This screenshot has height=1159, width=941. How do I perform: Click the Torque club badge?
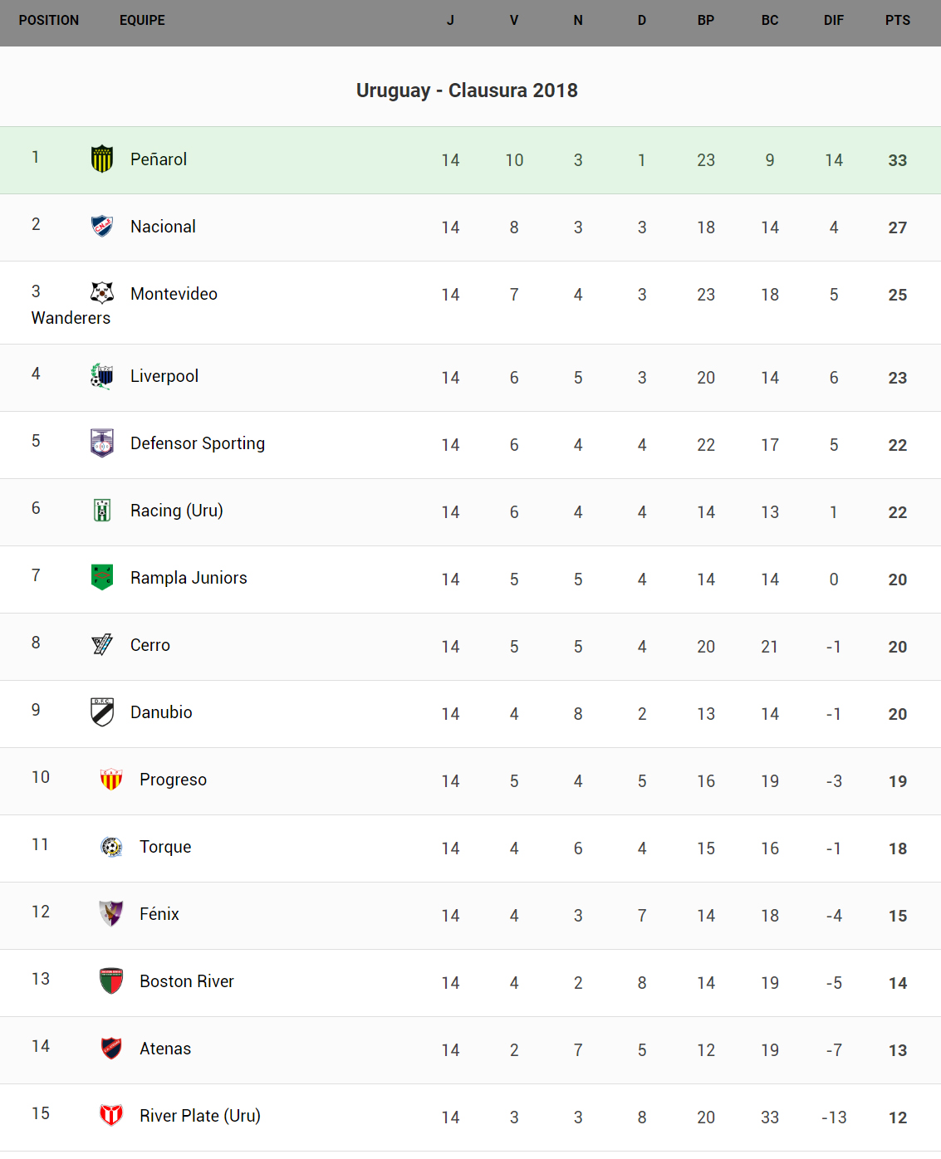pos(111,847)
